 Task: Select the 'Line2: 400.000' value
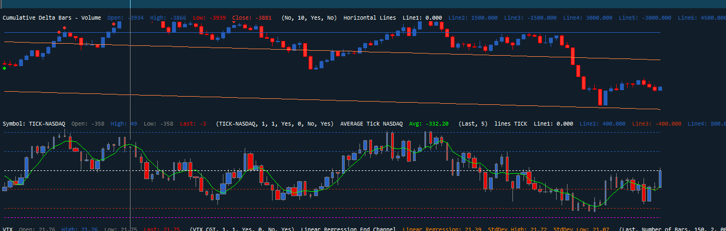(602, 124)
